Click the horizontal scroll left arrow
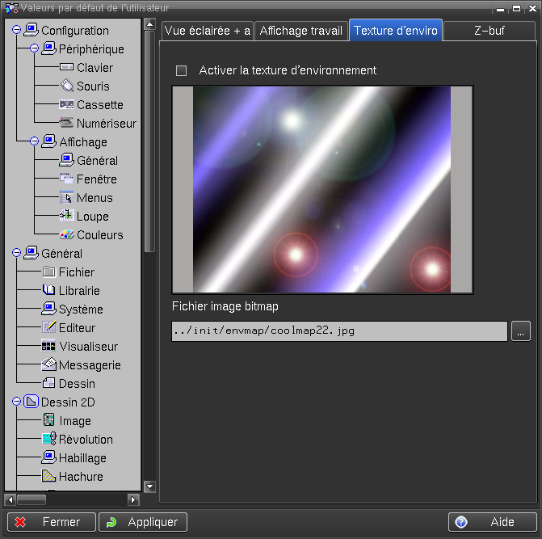Viewport: 542px width, 539px height. pyautogui.click(x=11, y=499)
